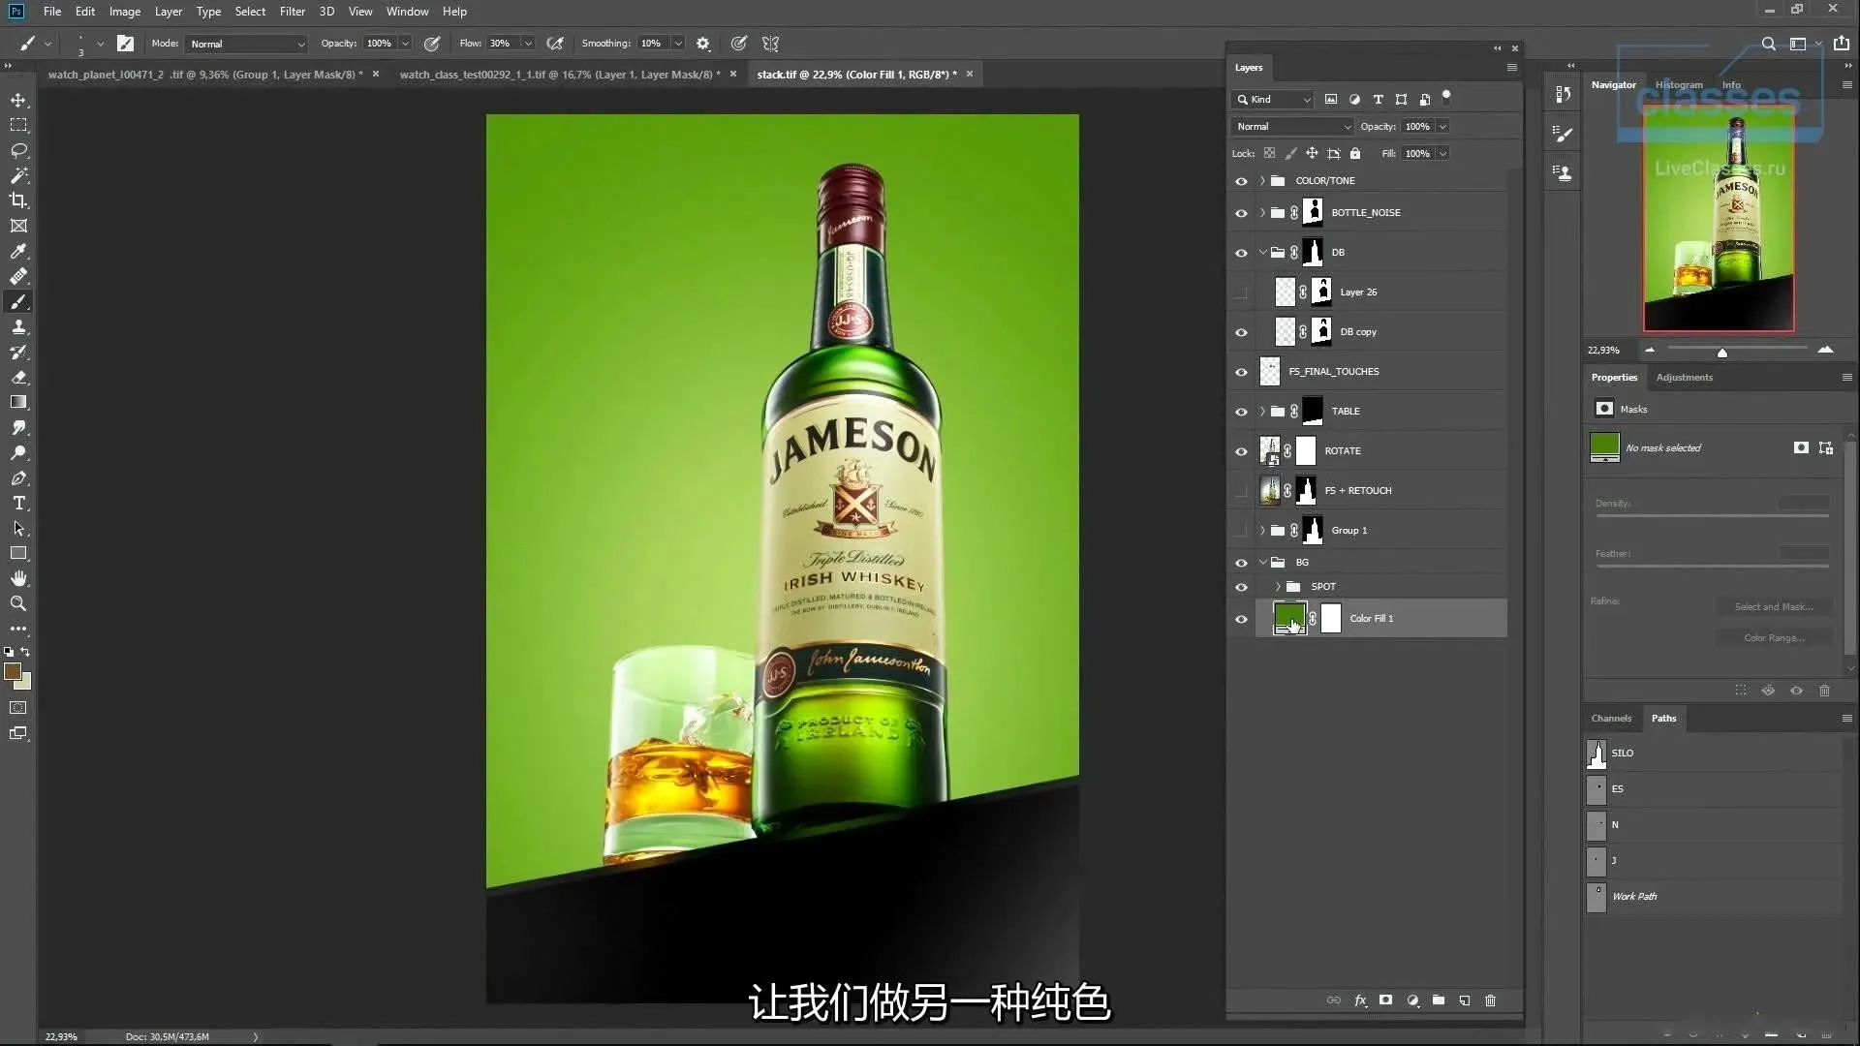Open brush smoothing options gear
1860x1046 pixels.
[703, 44]
